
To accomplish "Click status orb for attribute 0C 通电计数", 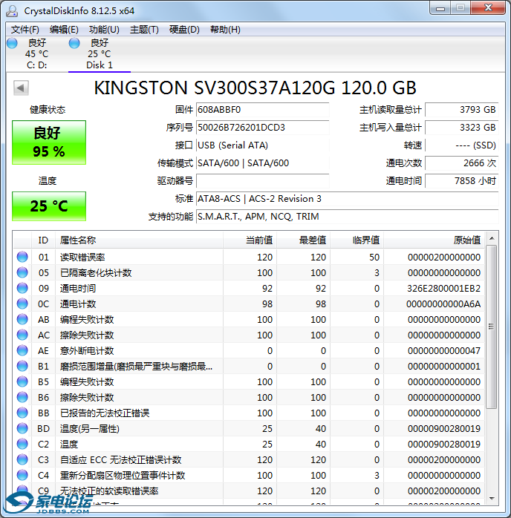I will pos(22,304).
